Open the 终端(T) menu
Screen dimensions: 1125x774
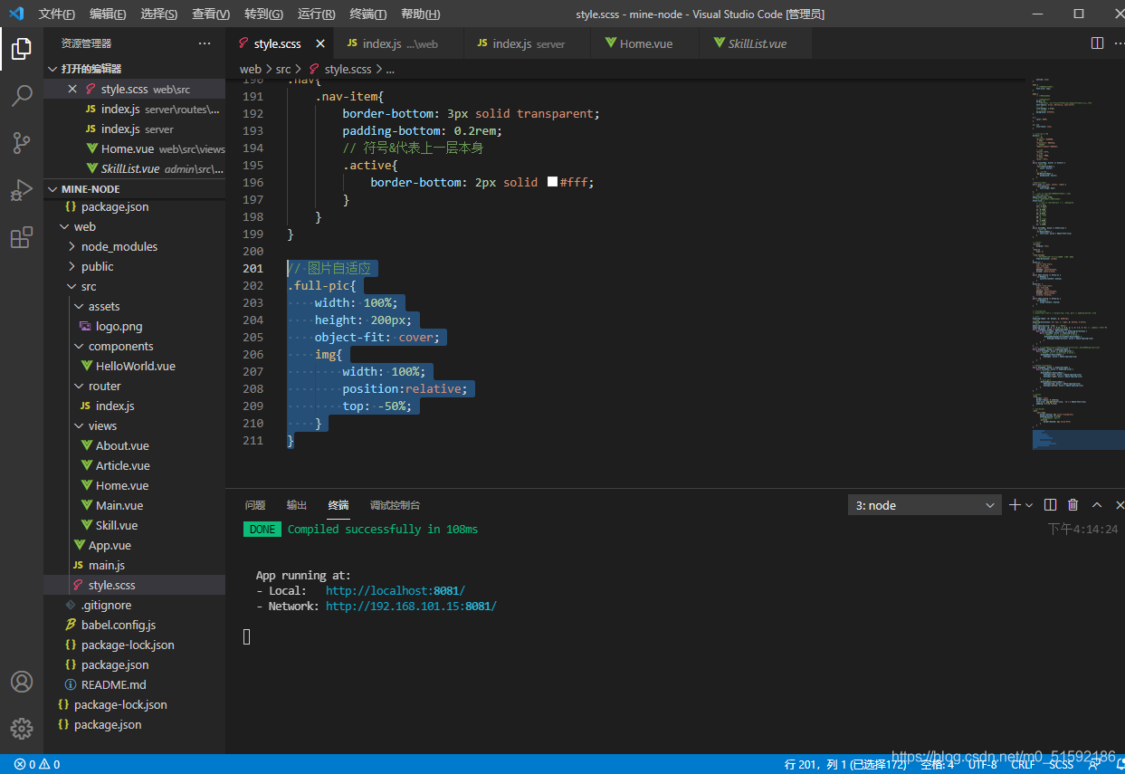(x=368, y=14)
